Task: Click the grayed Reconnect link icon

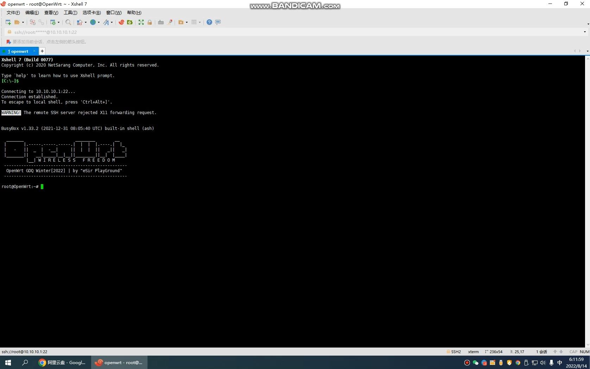Action: [x=41, y=22]
